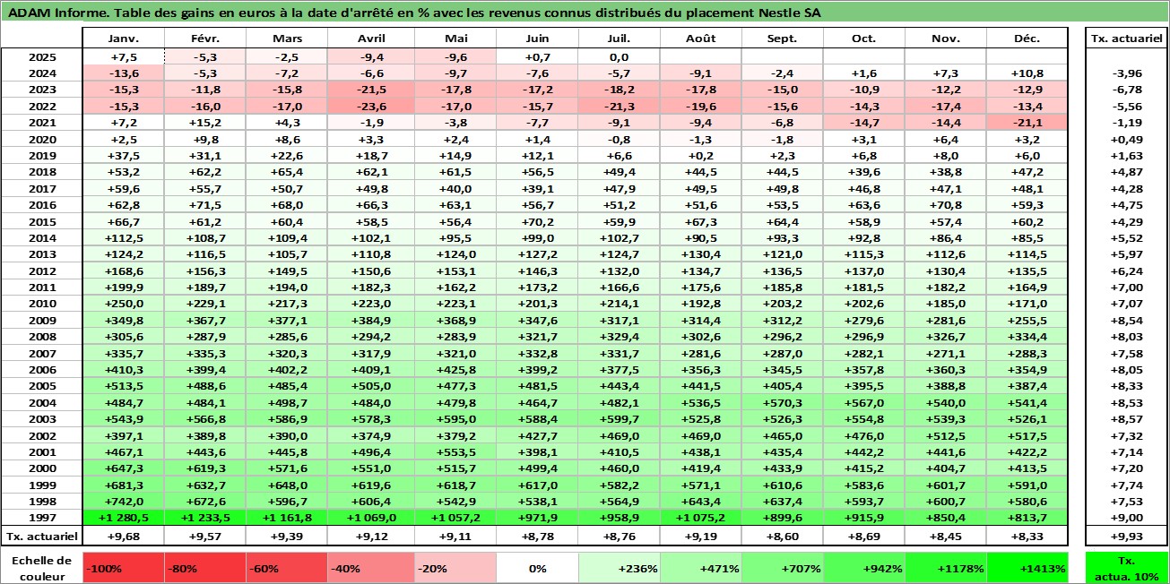Click the '+517,5' cell for December 2002
Viewport: 1170px width, 584px height.
pyautogui.click(x=1027, y=435)
